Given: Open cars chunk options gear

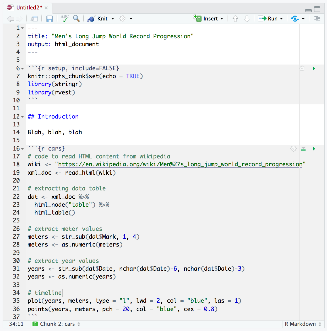Looking at the screenshot, I should (293, 149).
